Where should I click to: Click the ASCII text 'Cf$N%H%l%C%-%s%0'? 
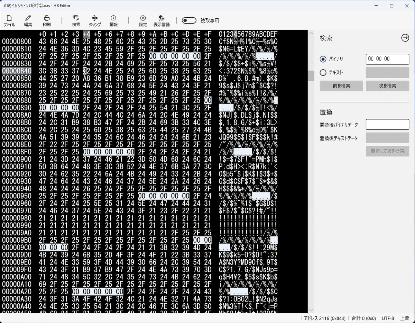pyautogui.click(x=248, y=41)
